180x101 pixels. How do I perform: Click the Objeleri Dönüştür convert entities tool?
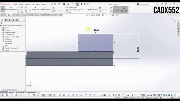45,8
